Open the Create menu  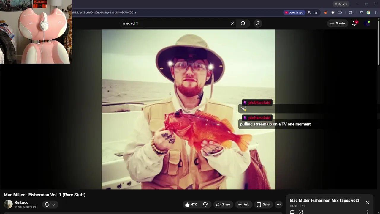(x=338, y=23)
